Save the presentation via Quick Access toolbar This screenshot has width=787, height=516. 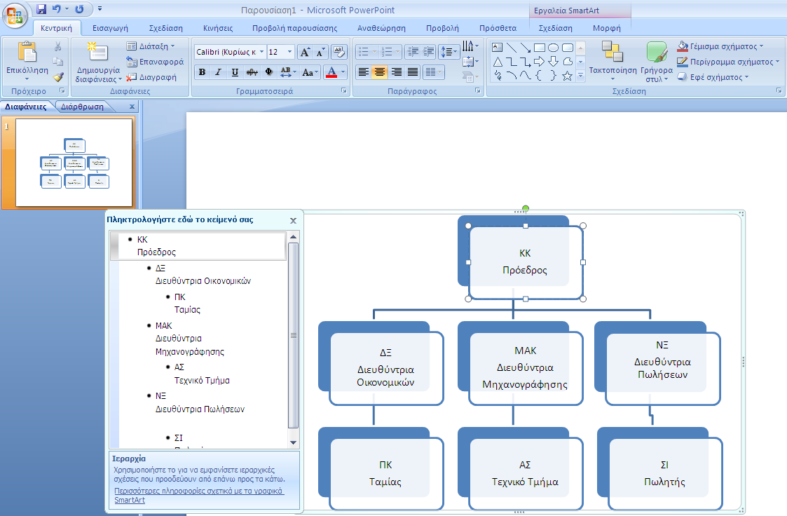[x=41, y=9]
